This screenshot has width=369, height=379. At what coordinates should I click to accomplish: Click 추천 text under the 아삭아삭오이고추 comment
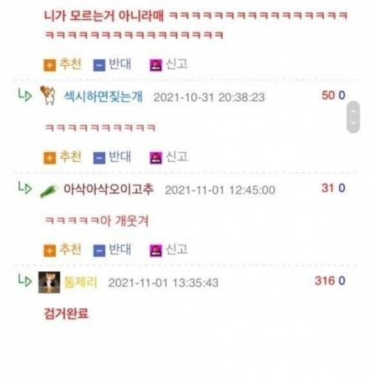point(70,249)
